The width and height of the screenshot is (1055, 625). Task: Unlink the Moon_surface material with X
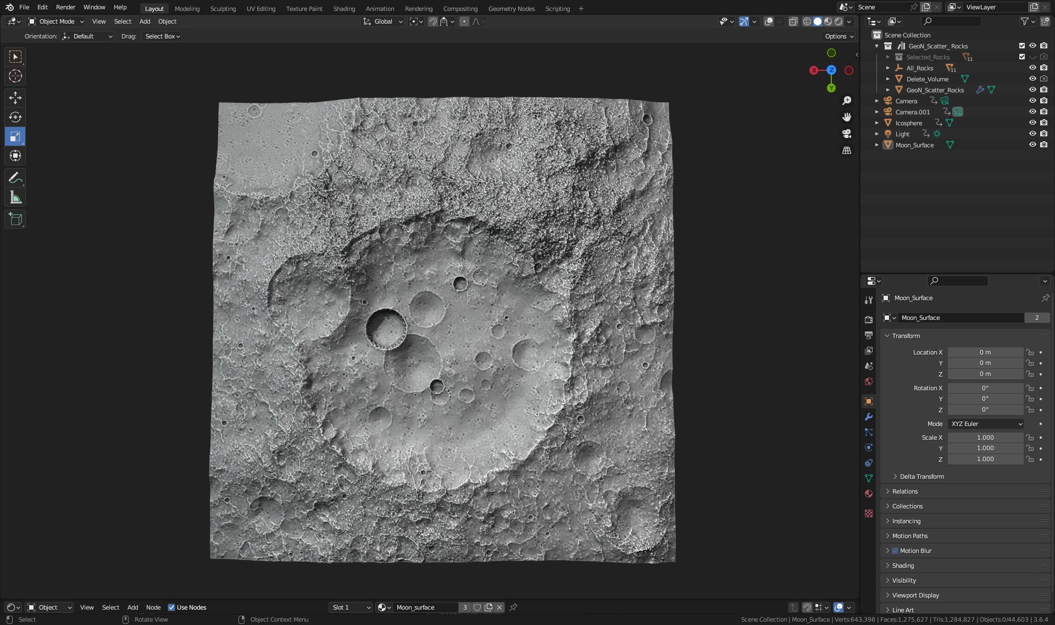499,607
